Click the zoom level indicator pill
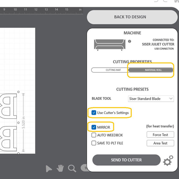179x179 pixels. click(84, 168)
